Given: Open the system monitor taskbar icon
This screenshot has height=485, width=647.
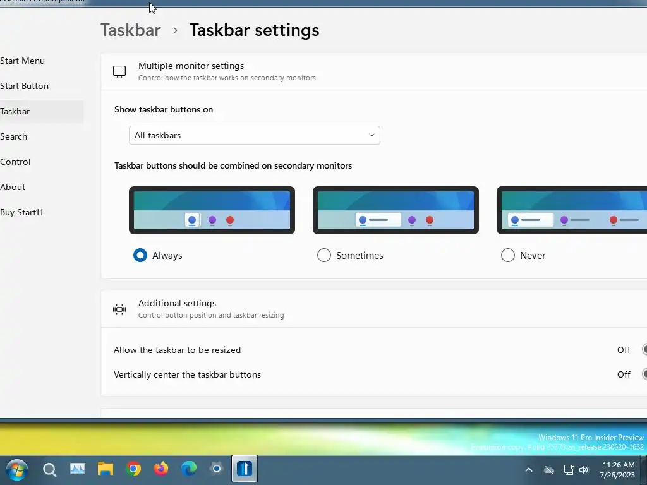Looking at the screenshot, I should click(78, 469).
